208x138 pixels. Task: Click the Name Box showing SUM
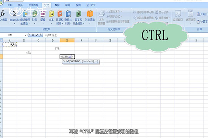12,35
